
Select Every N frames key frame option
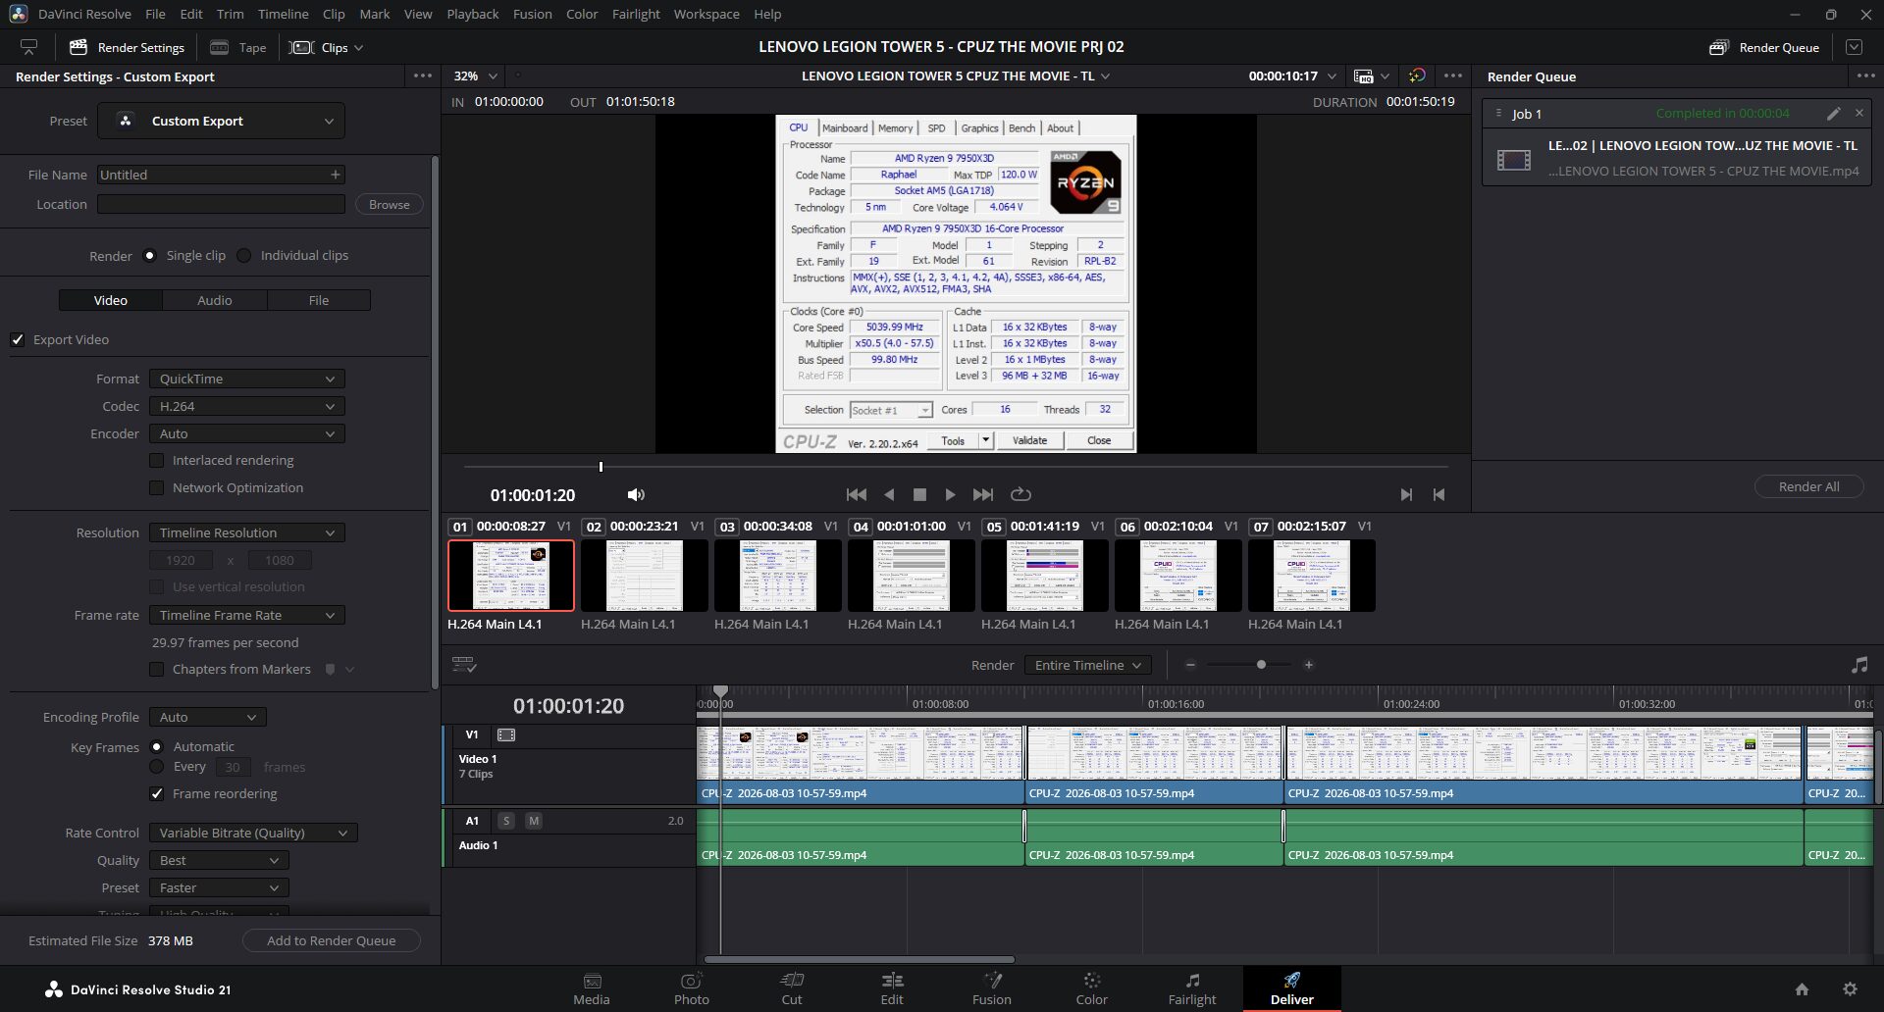coord(157,767)
